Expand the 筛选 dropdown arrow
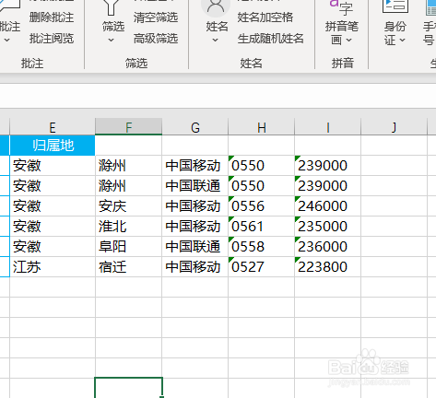This screenshot has width=436, height=398. tap(112, 41)
